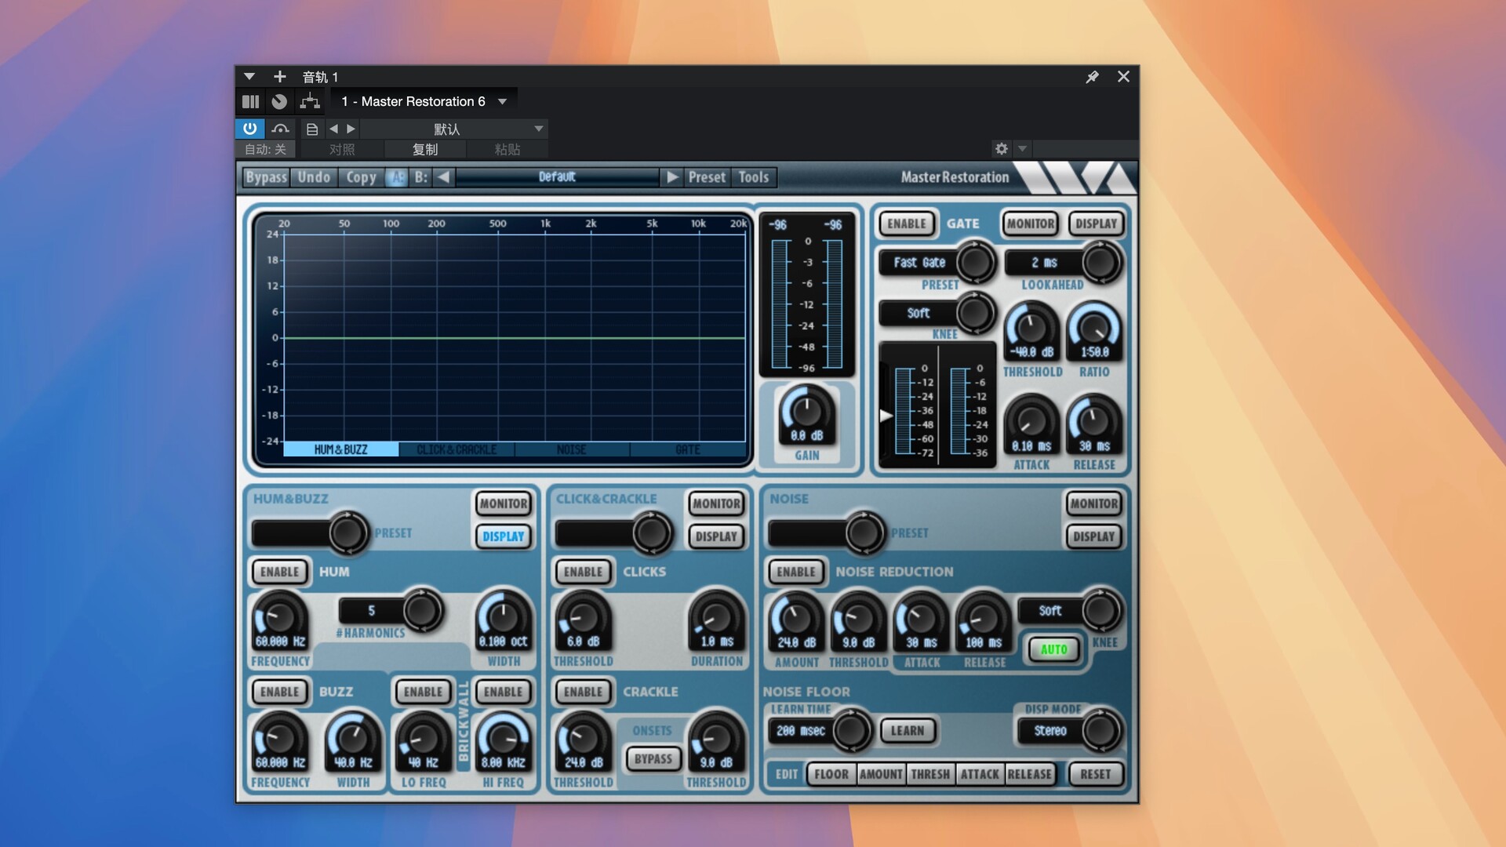1506x847 pixels.
Task: Expand the arrow beside the gear icon
Action: tap(1022, 148)
